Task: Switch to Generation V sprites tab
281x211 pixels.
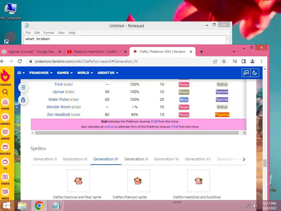Action: 136,159
